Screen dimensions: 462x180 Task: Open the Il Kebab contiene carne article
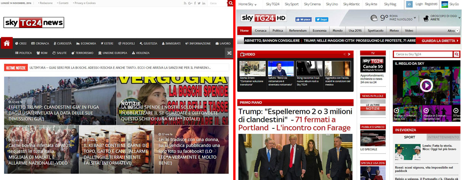click(x=116, y=150)
